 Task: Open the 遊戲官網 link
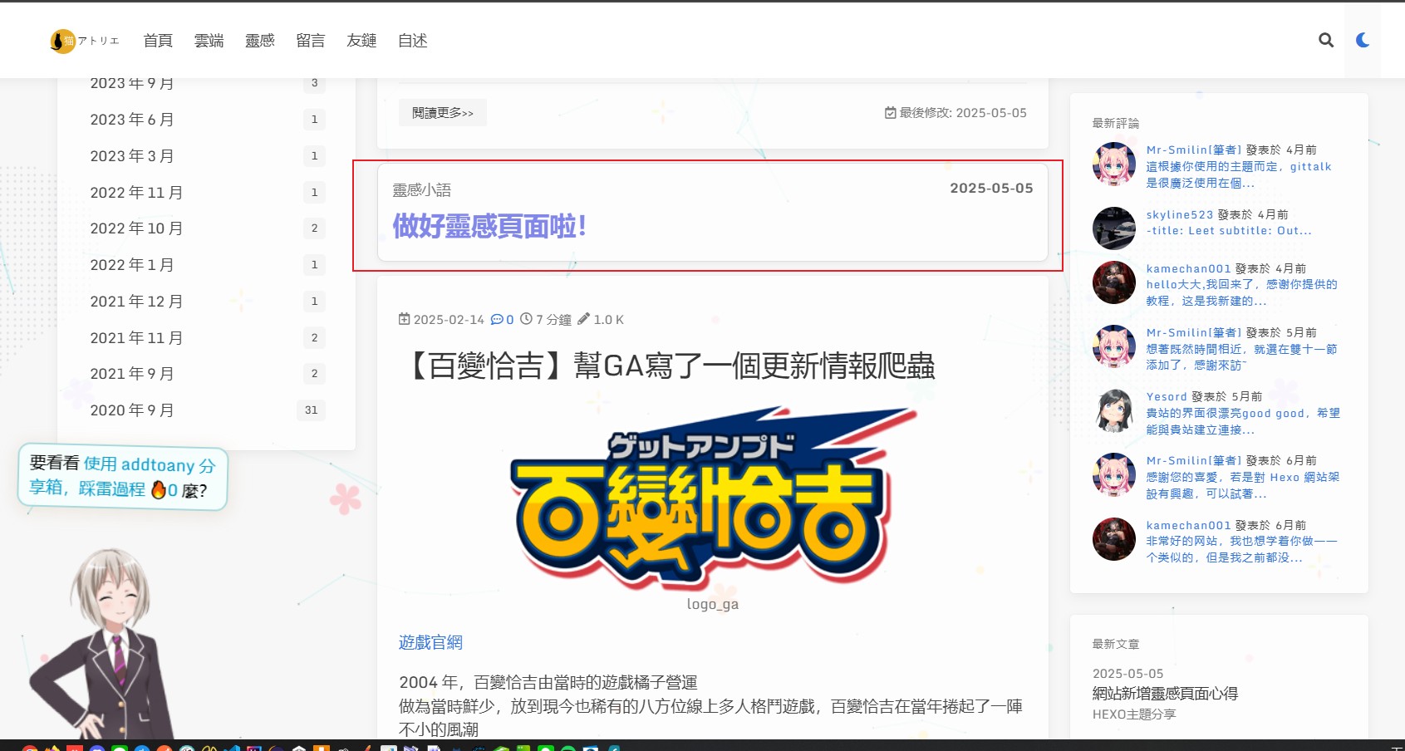click(x=430, y=642)
